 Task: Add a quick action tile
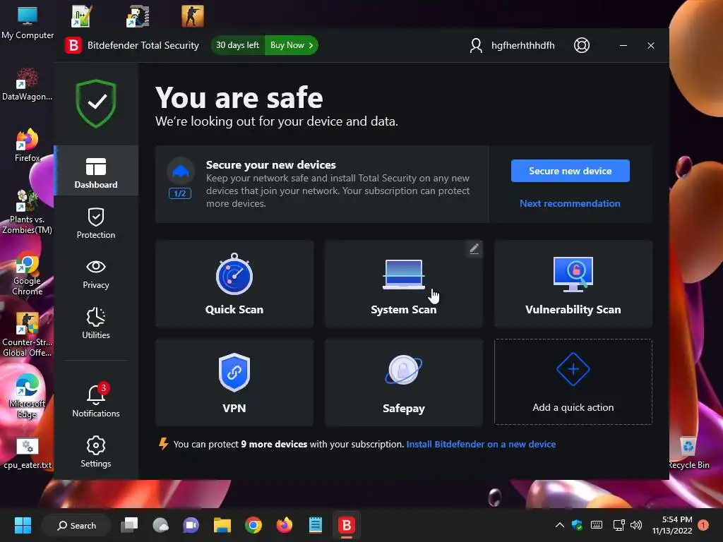click(x=573, y=382)
